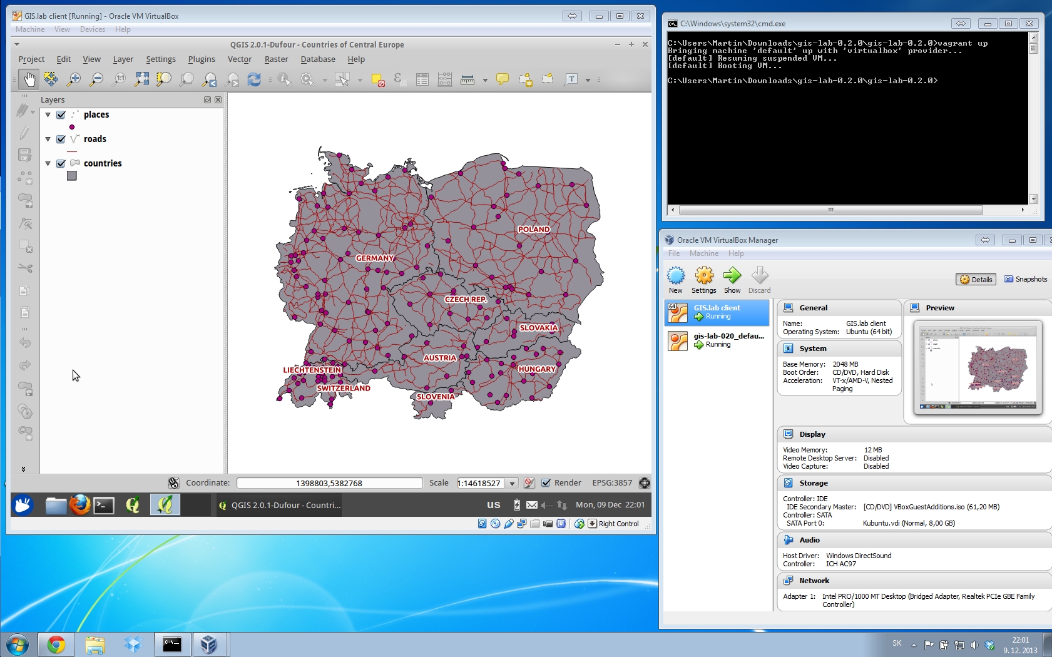The height and width of the screenshot is (657, 1052).
Task: Open the feature action dropdown arrow
Action: tap(324, 80)
